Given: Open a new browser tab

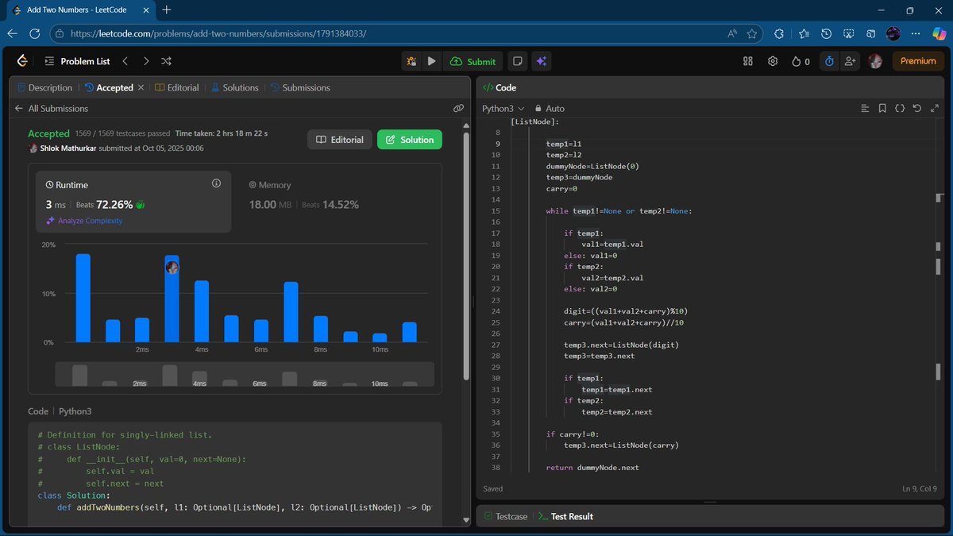Looking at the screenshot, I should click(x=166, y=10).
